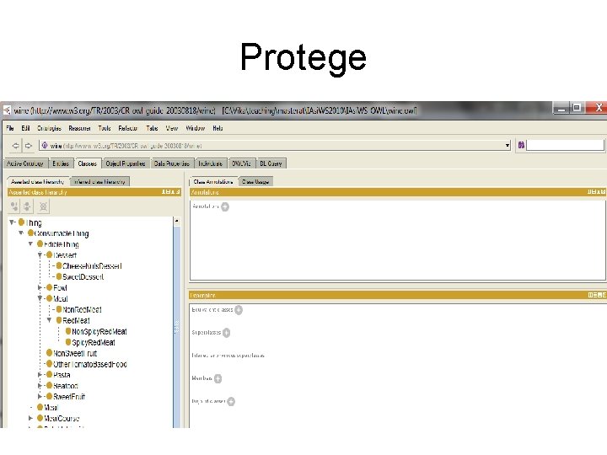Expand the Seafood node
Screen dimensions: 607x455
40,385
